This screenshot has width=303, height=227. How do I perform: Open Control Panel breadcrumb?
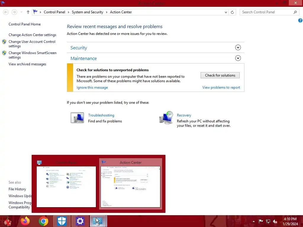click(54, 12)
